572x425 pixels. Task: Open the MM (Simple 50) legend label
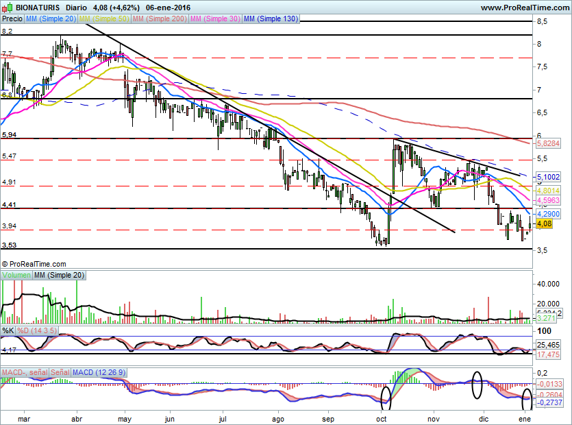point(104,19)
